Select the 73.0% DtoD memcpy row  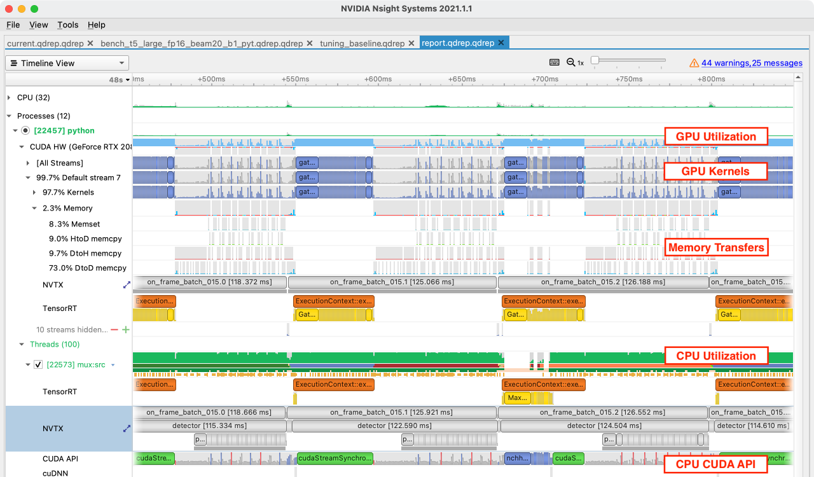pyautogui.click(x=88, y=268)
